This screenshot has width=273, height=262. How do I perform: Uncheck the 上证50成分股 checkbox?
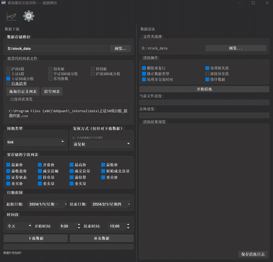[x=8, y=79]
